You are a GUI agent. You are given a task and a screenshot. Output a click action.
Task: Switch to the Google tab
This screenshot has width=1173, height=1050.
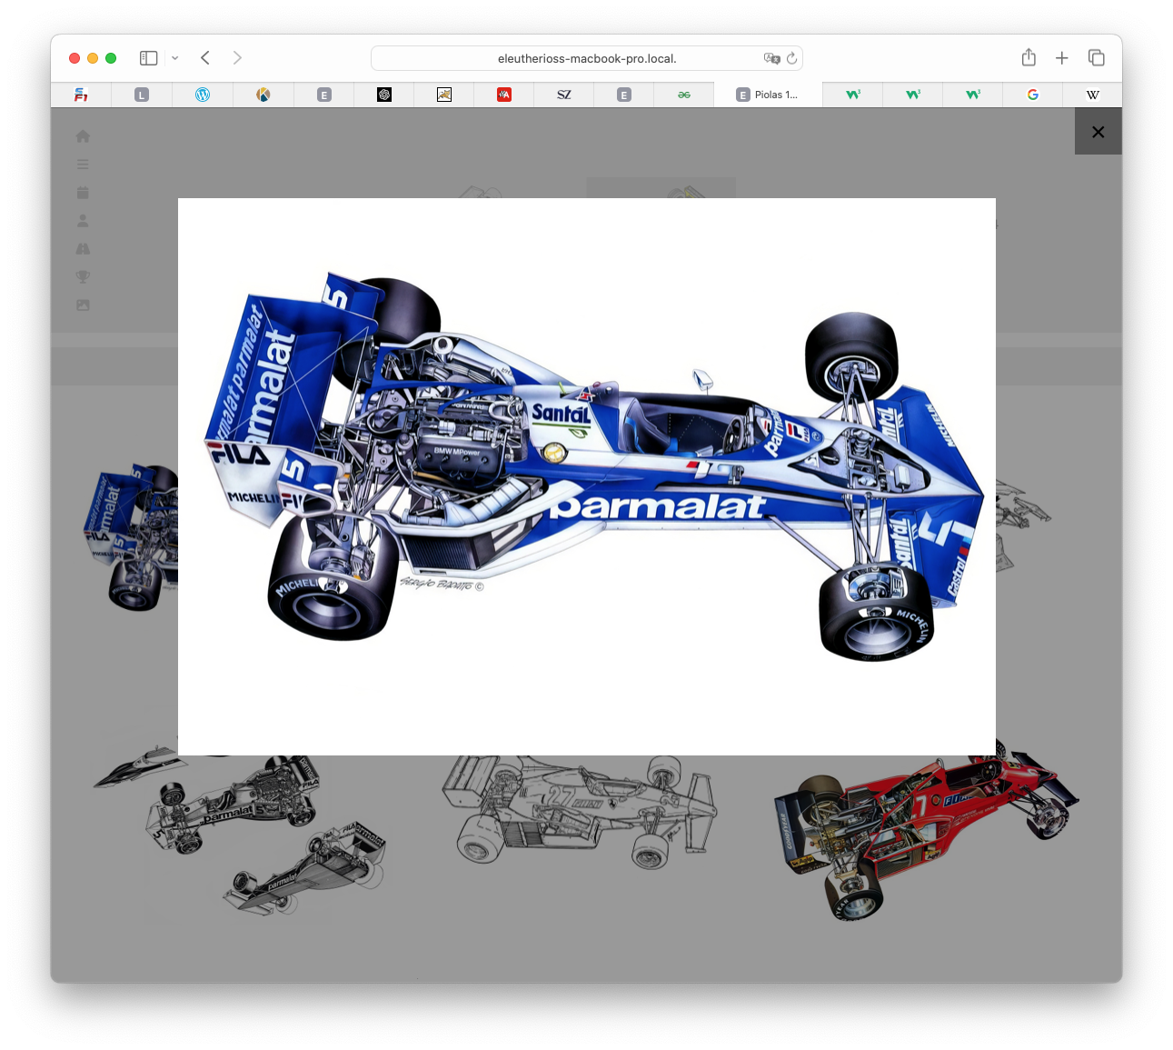pos(1032,95)
